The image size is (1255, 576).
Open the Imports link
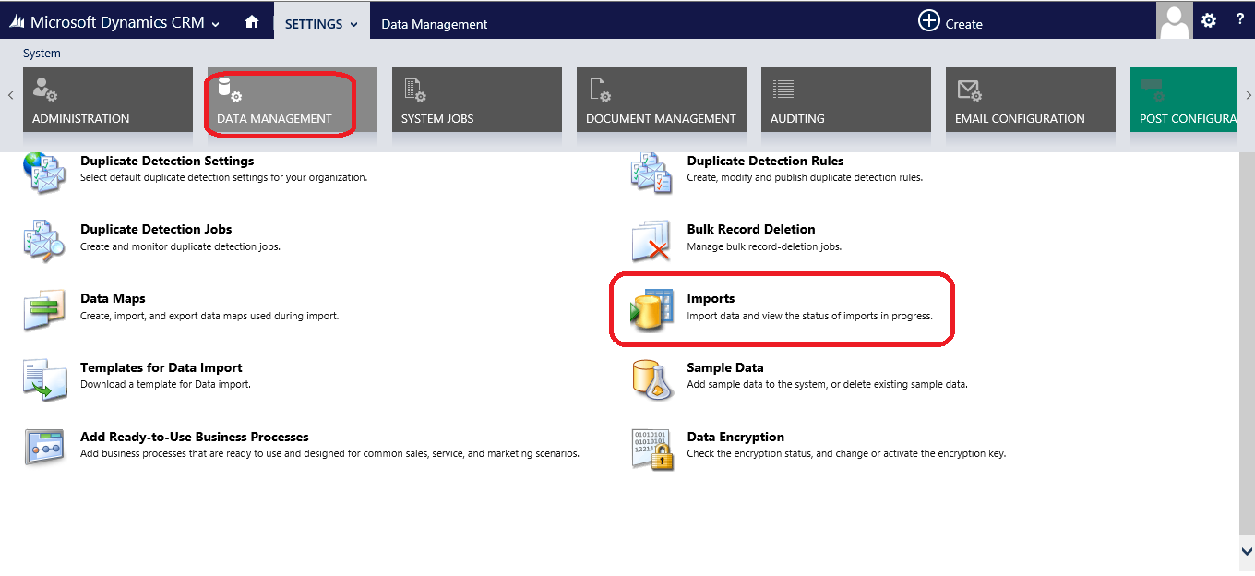click(711, 298)
